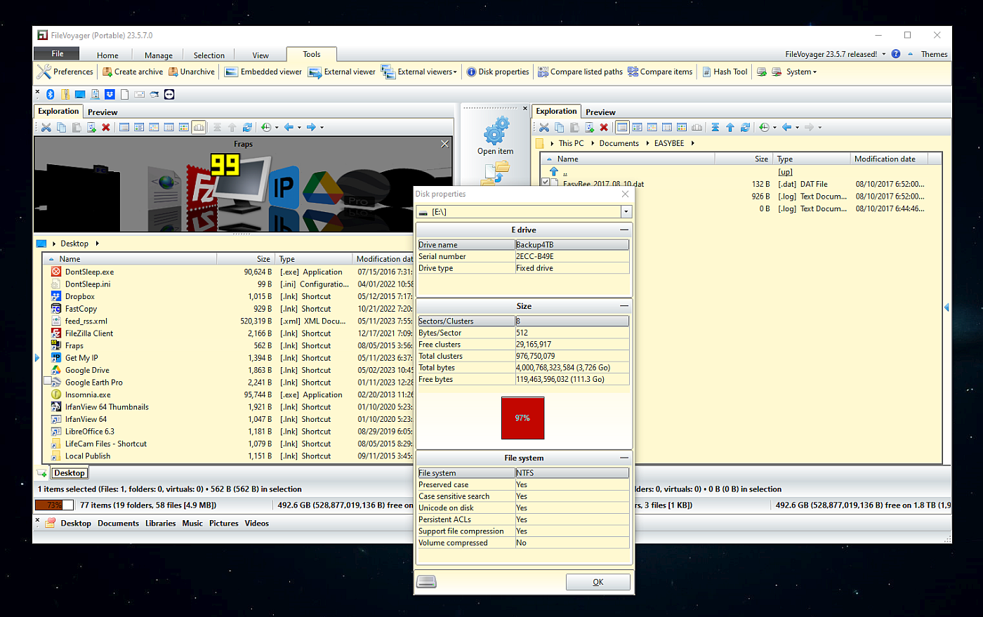983x617 pixels.
Task: Expand arrow after EASYBEE in breadcrumb
Action: [692, 143]
